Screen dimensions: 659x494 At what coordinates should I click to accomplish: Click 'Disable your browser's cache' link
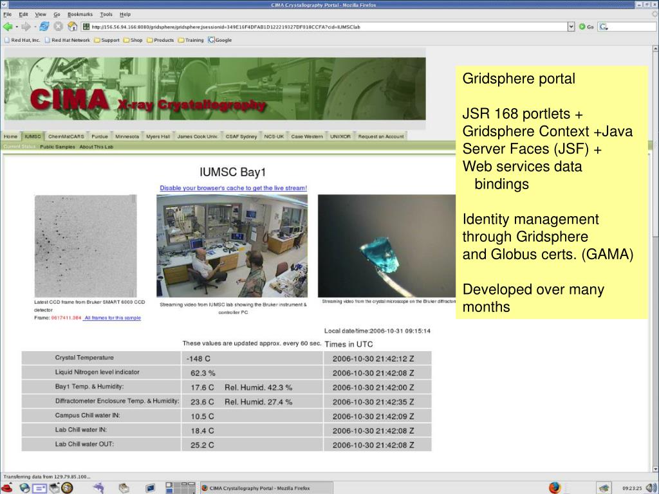click(x=233, y=188)
